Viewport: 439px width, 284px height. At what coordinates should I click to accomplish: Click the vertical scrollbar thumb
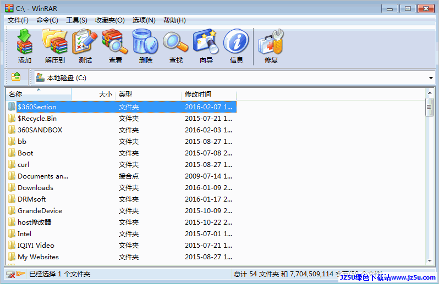click(430, 107)
